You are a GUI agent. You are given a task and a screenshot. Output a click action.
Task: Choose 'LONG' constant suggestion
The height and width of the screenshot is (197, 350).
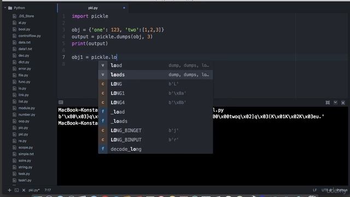click(x=155, y=84)
